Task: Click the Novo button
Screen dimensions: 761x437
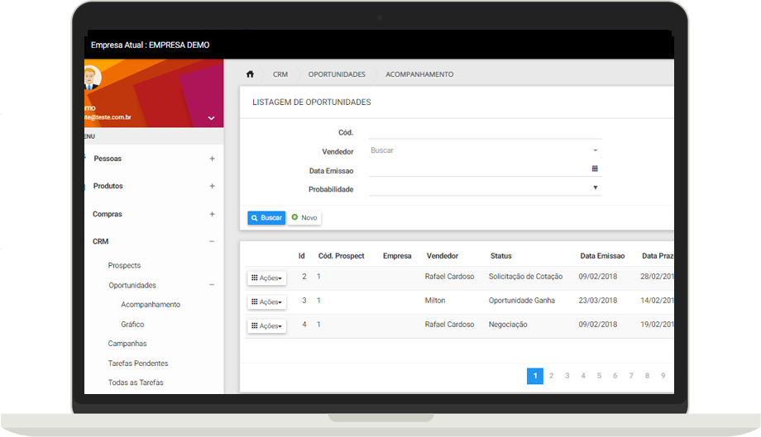Action: click(304, 218)
